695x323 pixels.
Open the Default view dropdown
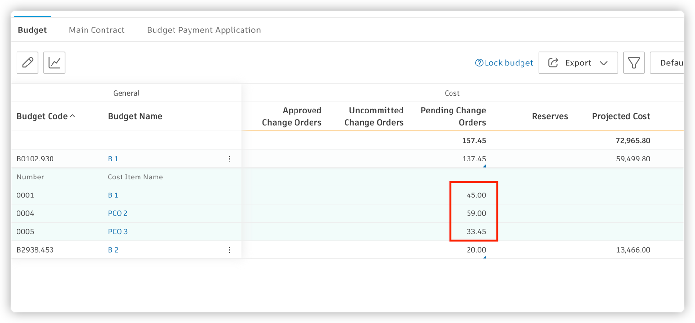click(x=671, y=63)
